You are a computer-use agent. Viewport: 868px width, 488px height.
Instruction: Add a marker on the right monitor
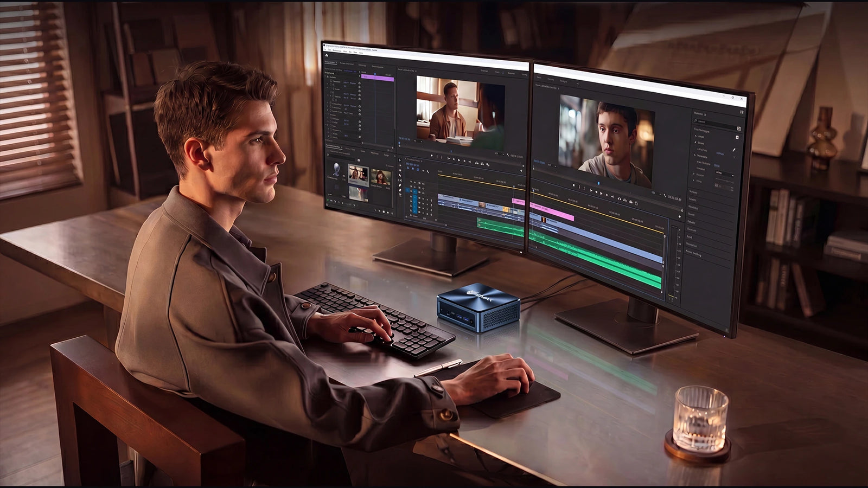(574, 186)
